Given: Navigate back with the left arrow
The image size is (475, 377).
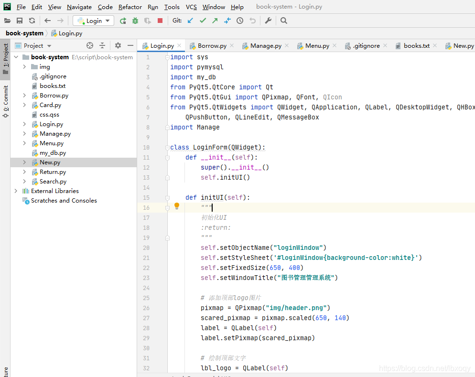Looking at the screenshot, I should point(48,21).
